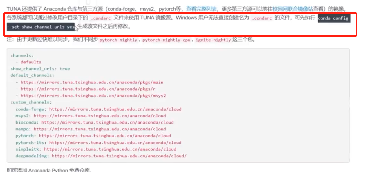Open the 查看完整列表 link
This screenshot has height=172, width=376.
click(x=201, y=9)
